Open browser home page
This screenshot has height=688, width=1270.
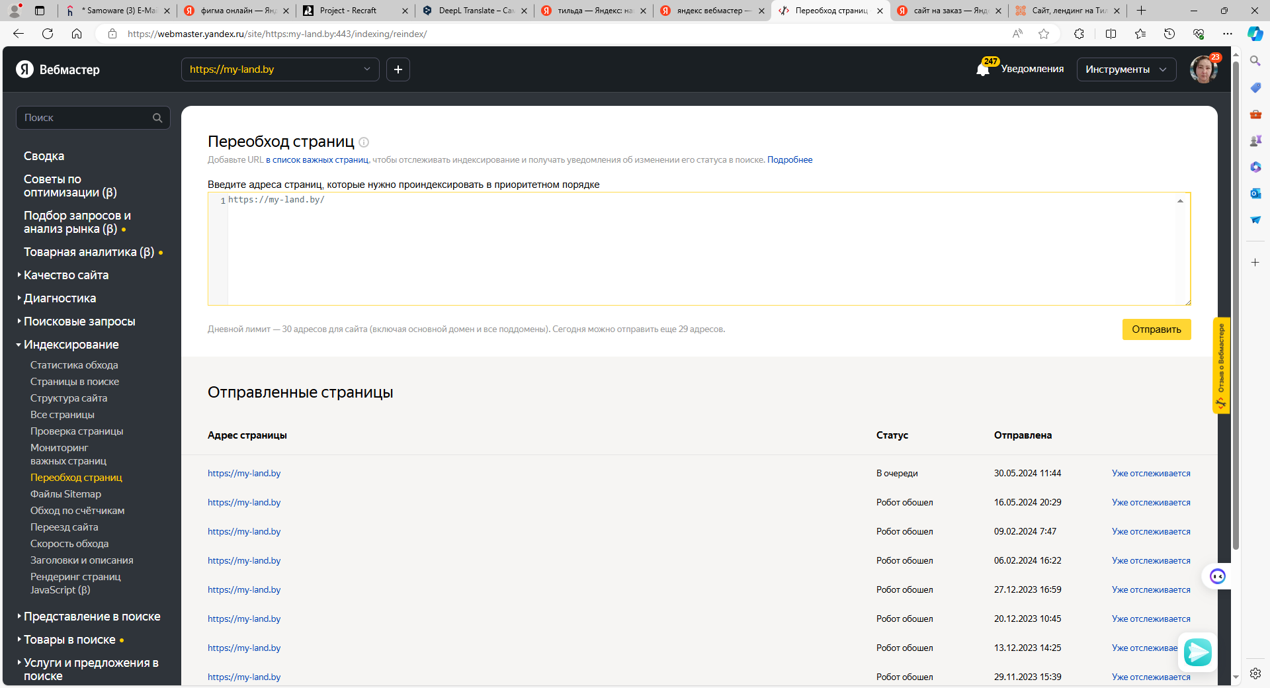pyautogui.click(x=77, y=34)
